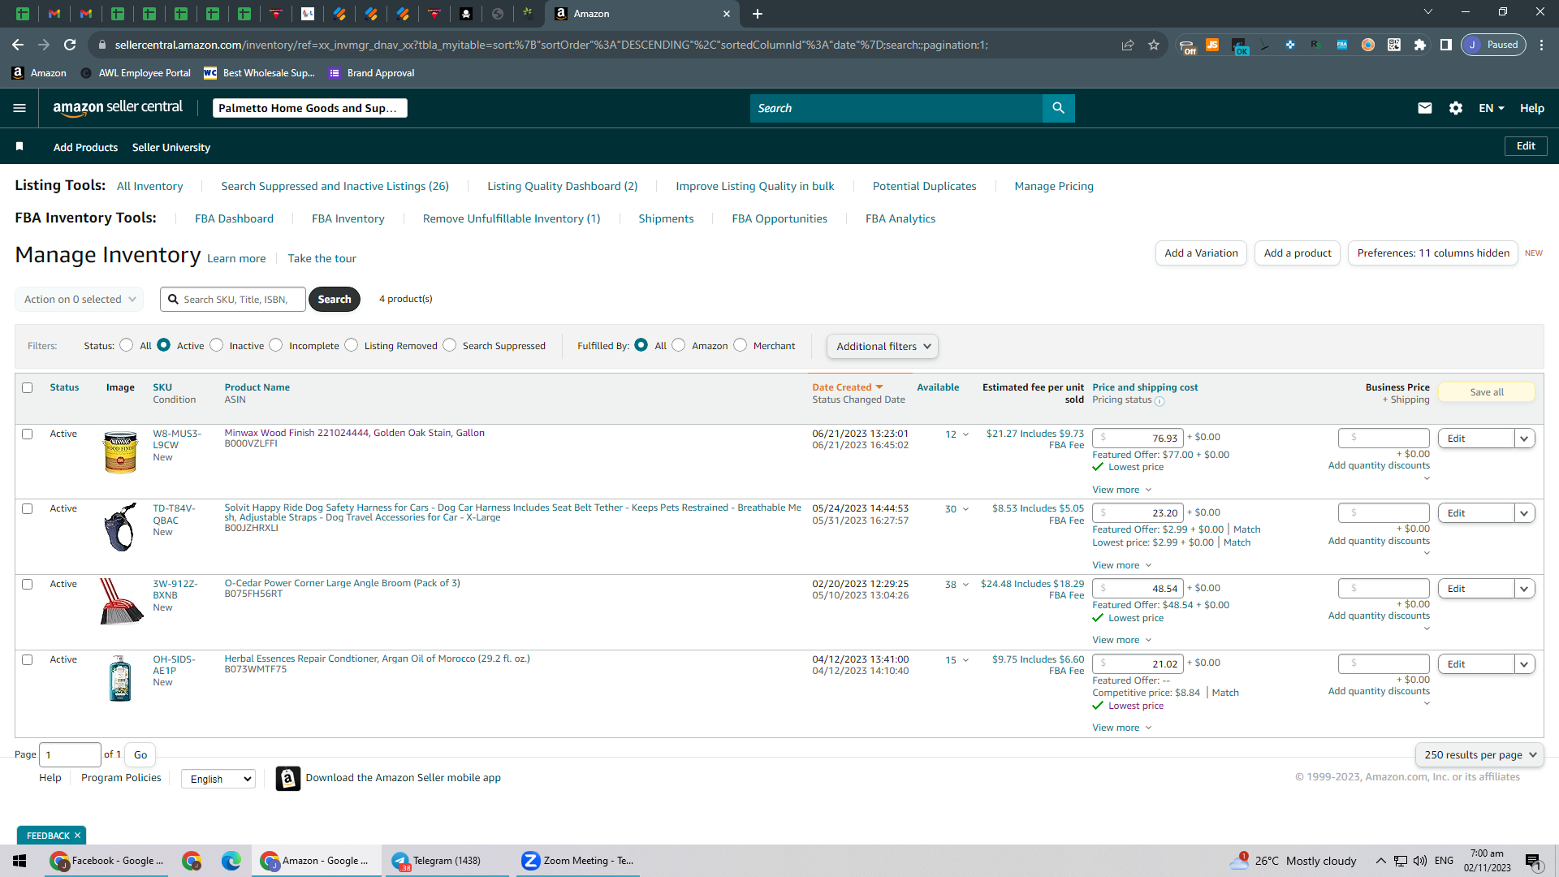Open Best Wholesale Sup... bookmark
1559x877 pixels.
tap(259, 73)
